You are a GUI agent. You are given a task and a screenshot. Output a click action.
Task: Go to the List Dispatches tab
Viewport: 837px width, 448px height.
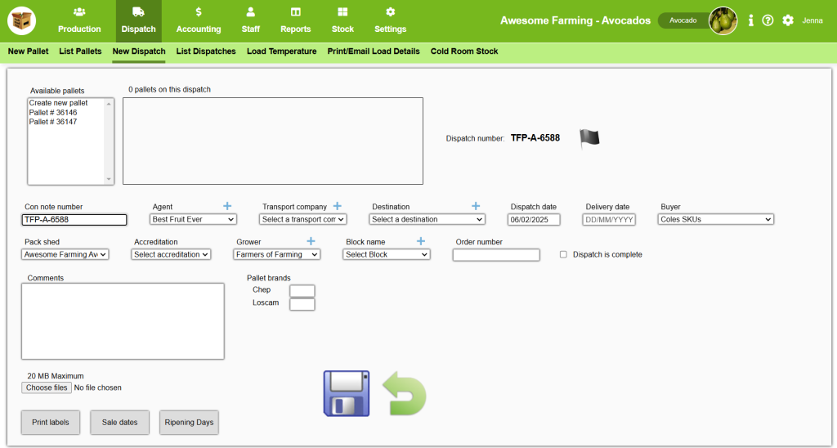[x=206, y=52]
